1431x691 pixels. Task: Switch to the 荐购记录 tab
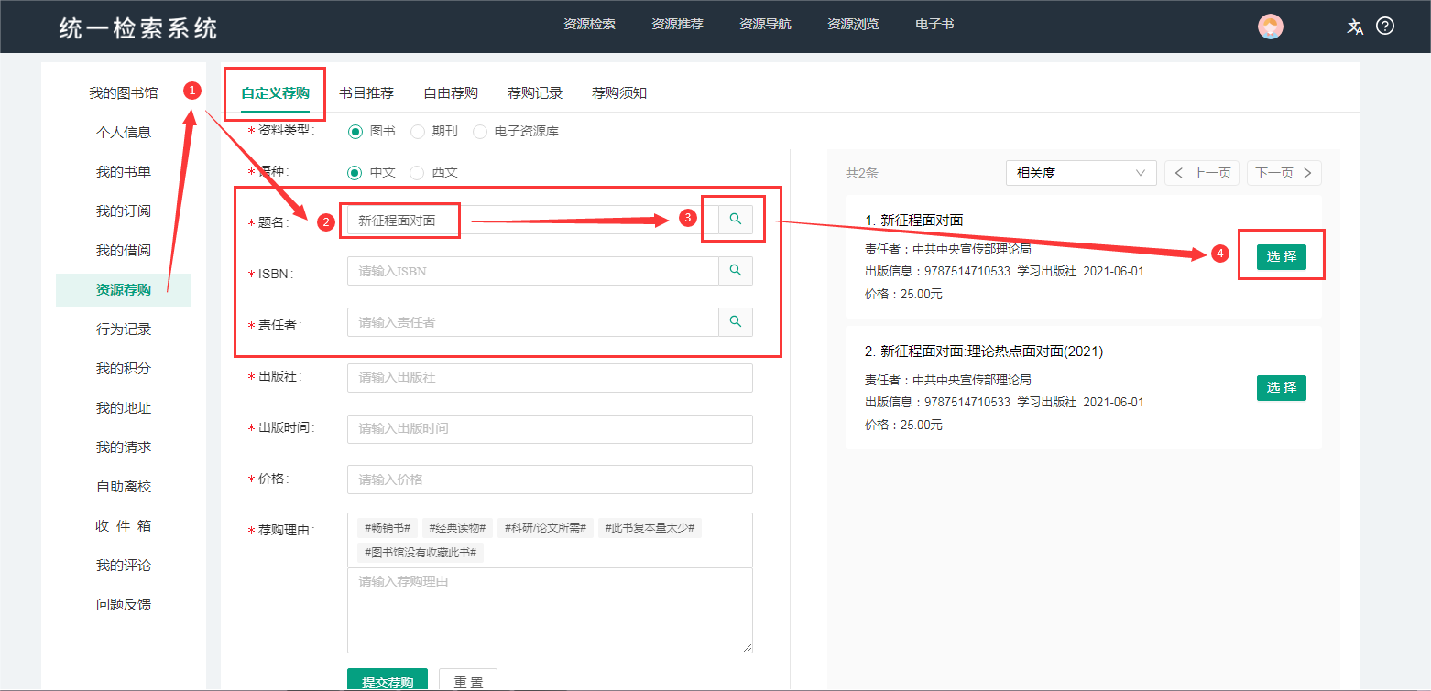[x=535, y=92]
